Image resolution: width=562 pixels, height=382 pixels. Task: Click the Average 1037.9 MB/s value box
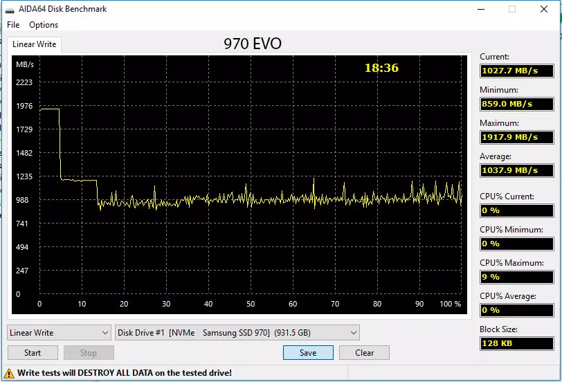pos(516,170)
